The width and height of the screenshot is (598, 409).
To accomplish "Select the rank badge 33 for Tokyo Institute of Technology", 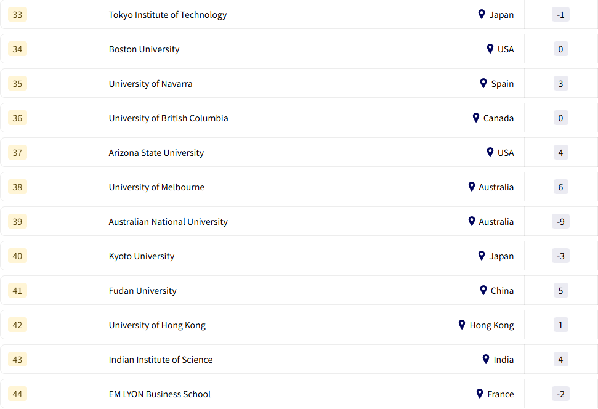I will [x=17, y=14].
